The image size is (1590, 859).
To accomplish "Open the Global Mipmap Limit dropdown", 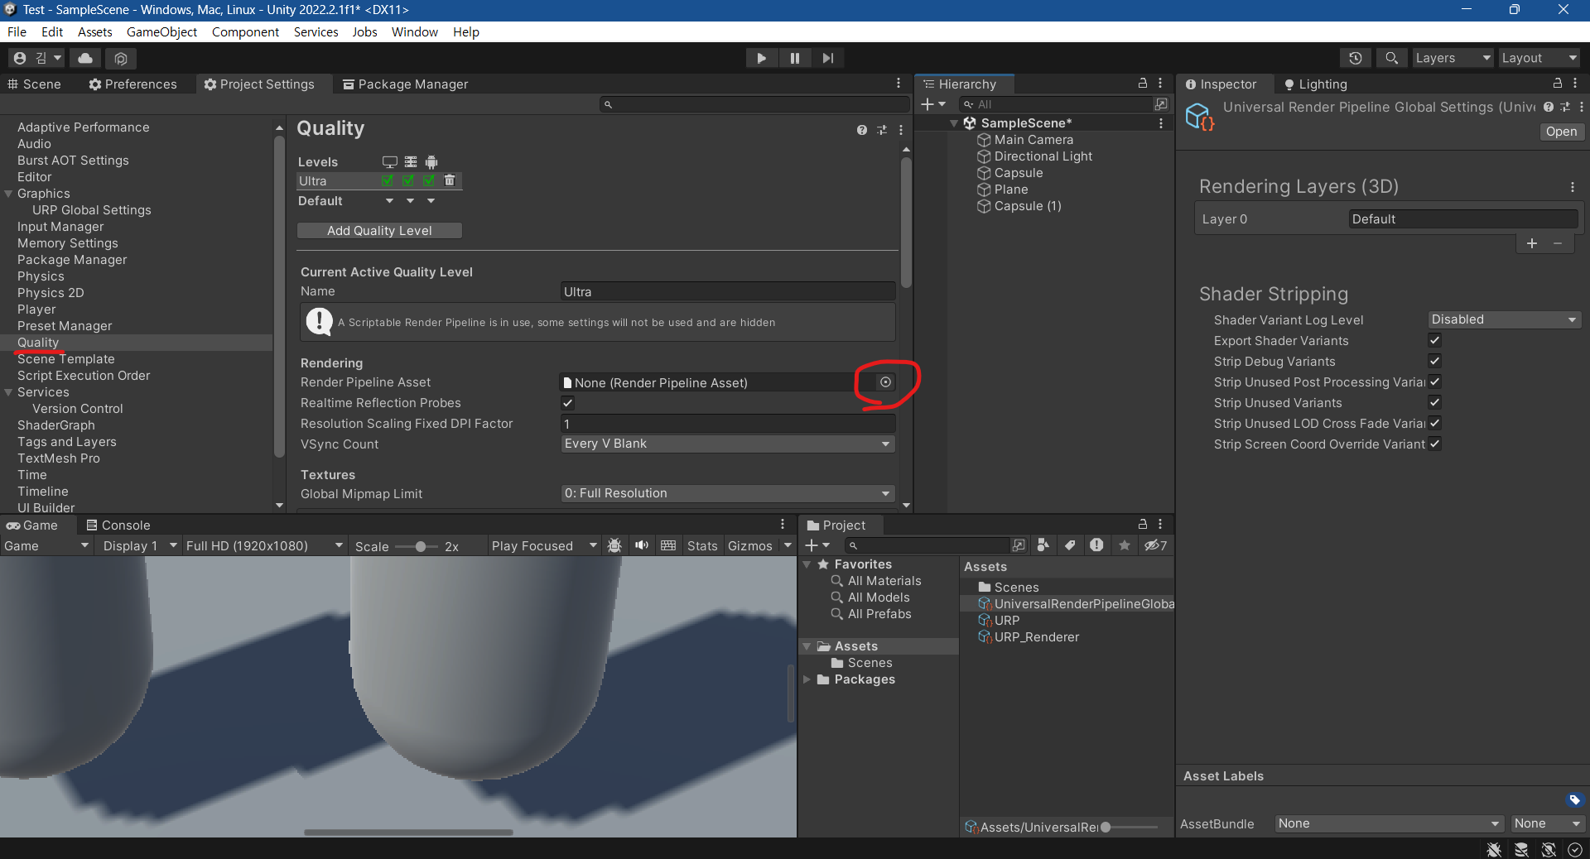I will (728, 493).
